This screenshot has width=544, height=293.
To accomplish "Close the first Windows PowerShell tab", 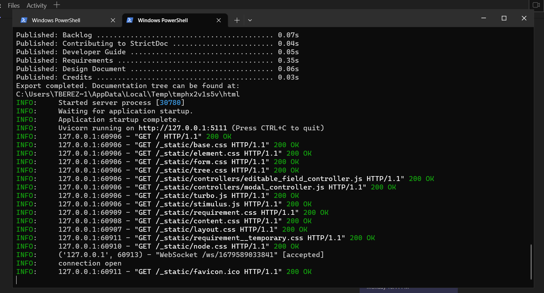I will point(113,20).
